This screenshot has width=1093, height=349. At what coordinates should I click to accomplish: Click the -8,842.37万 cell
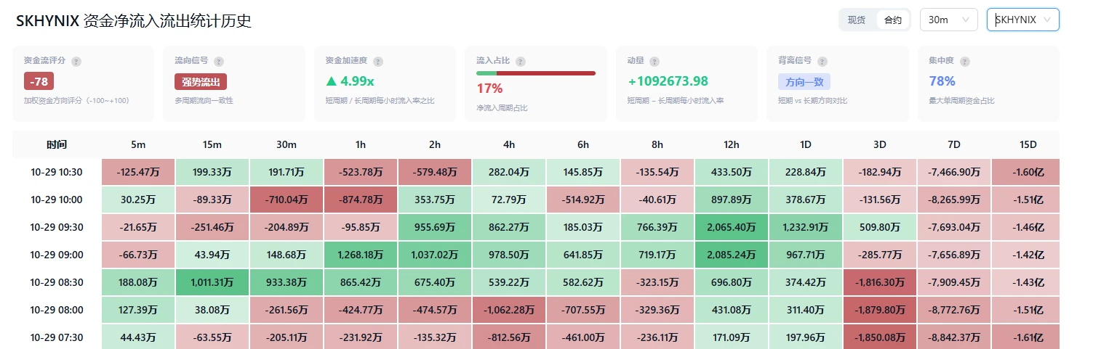(954, 337)
